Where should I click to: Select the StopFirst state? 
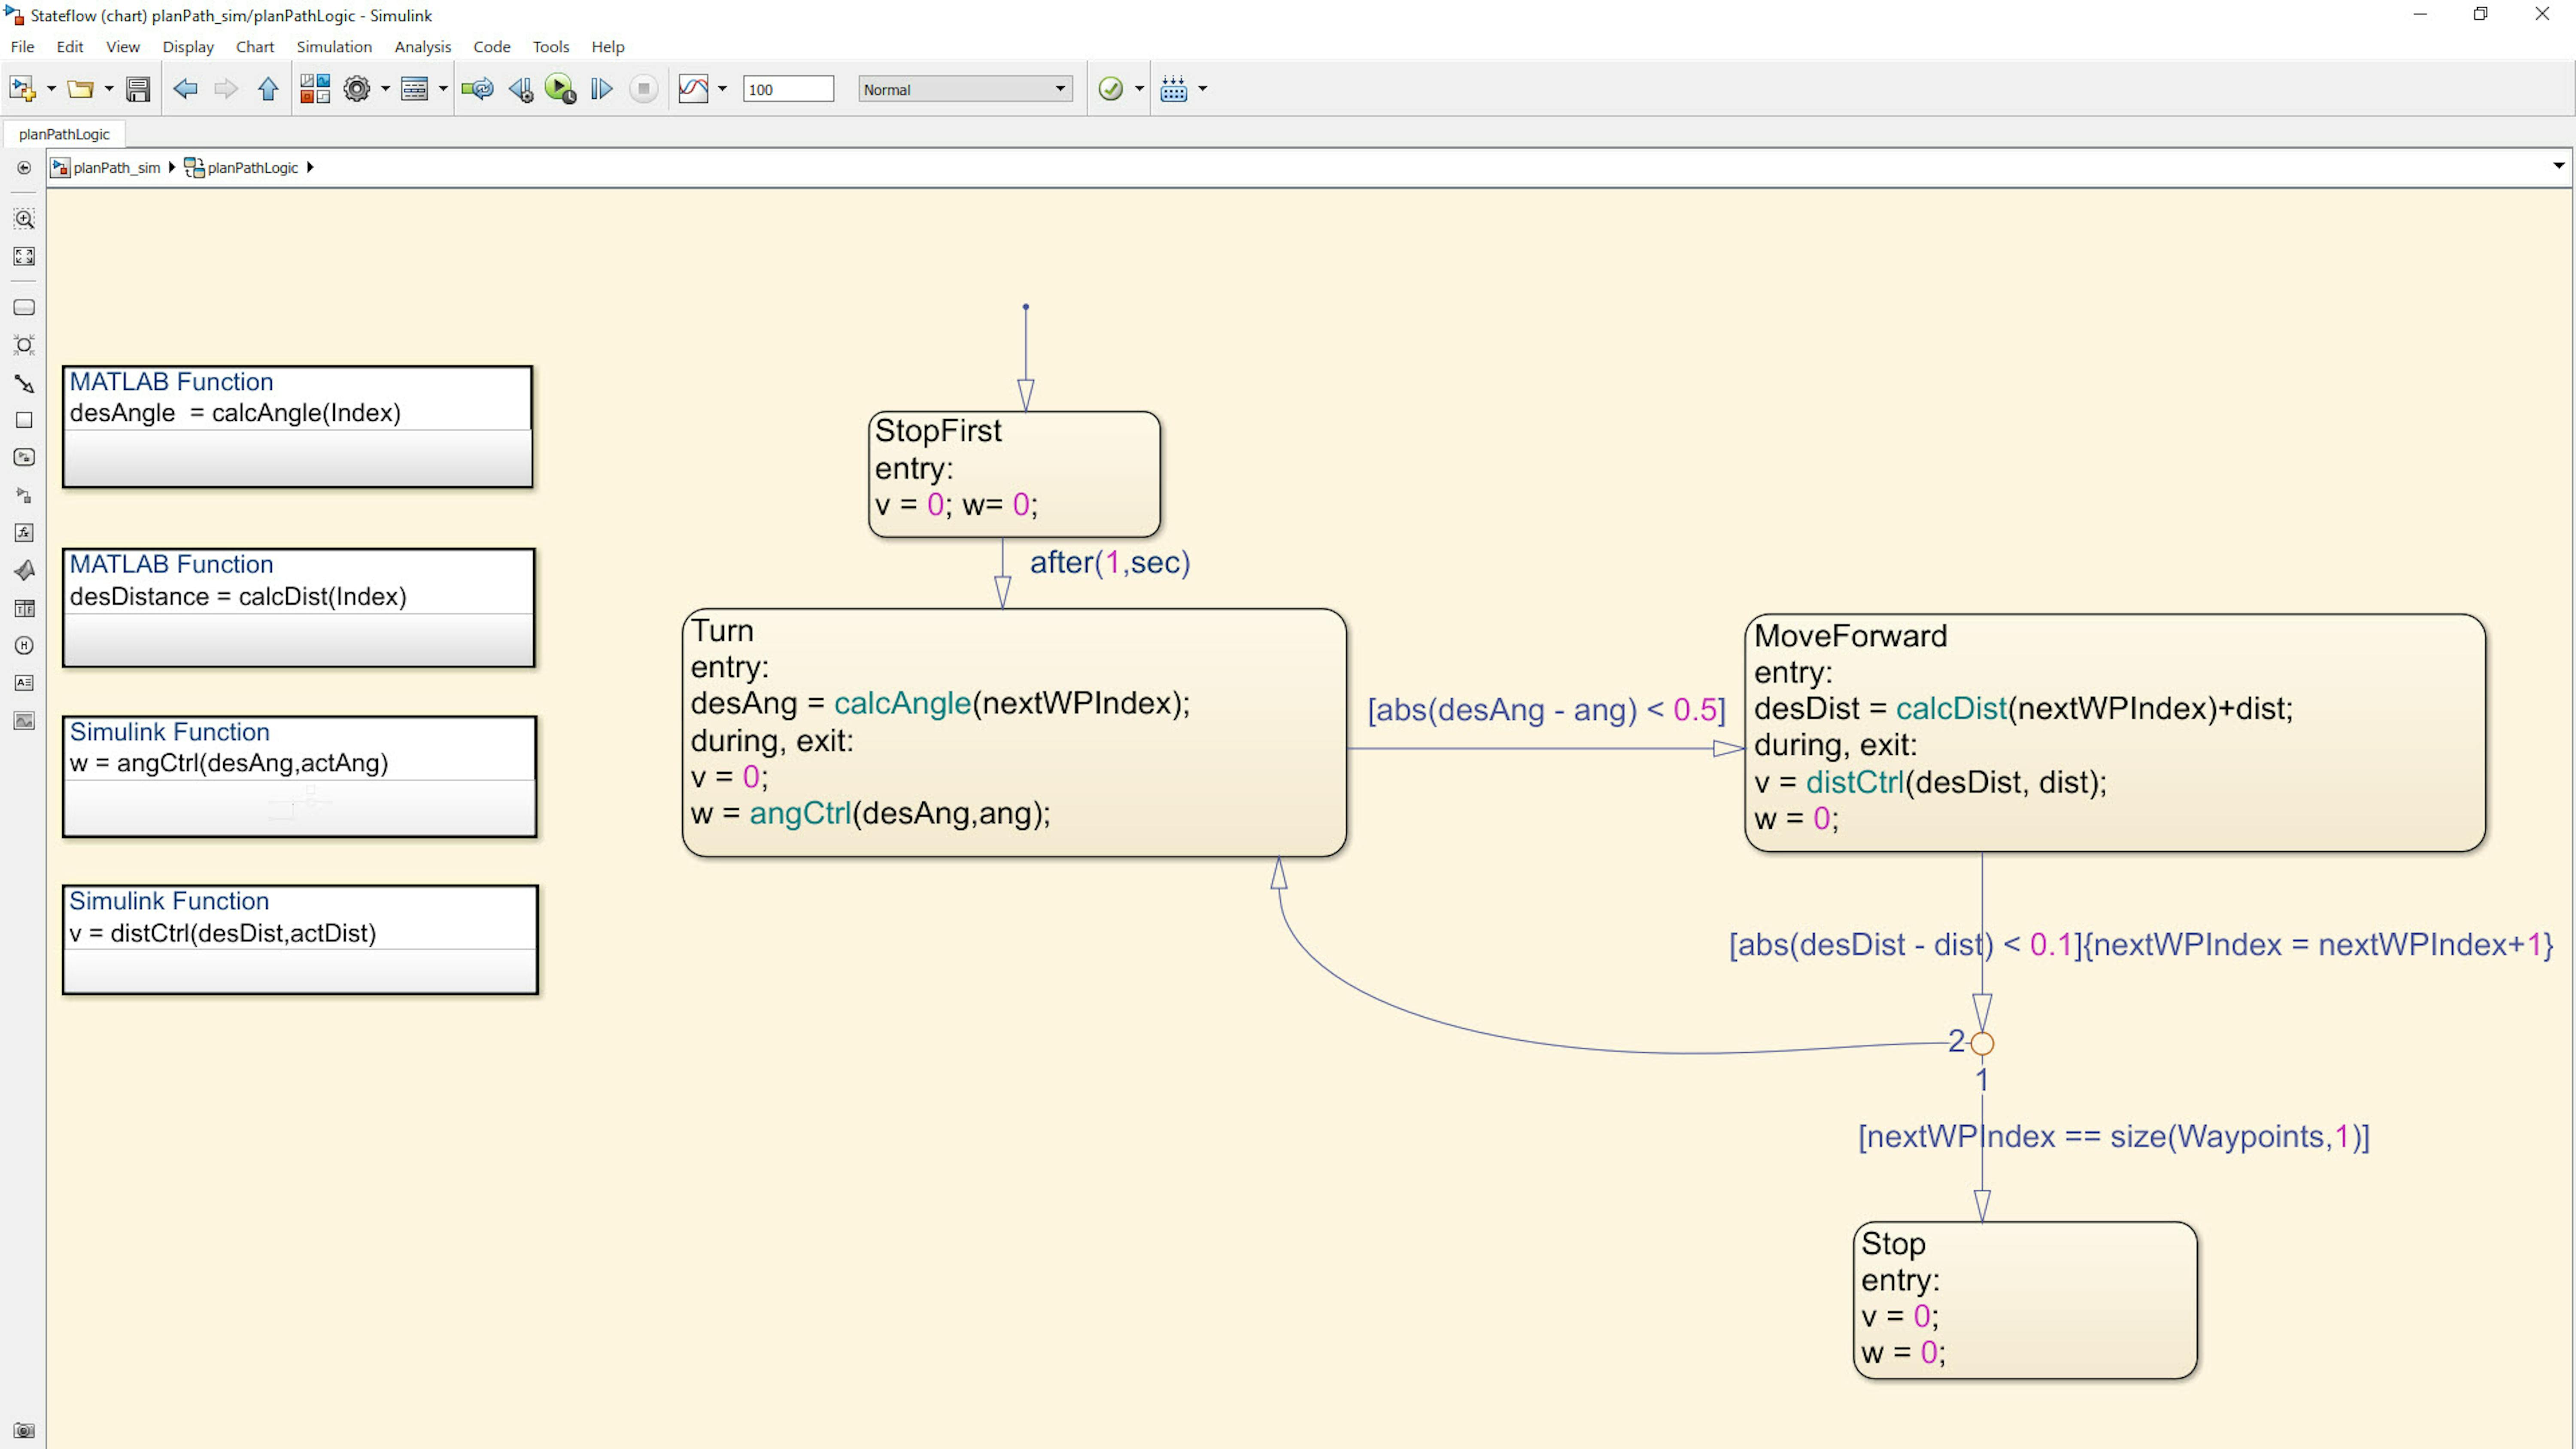pyautogui.click(x=1014, y=474)
